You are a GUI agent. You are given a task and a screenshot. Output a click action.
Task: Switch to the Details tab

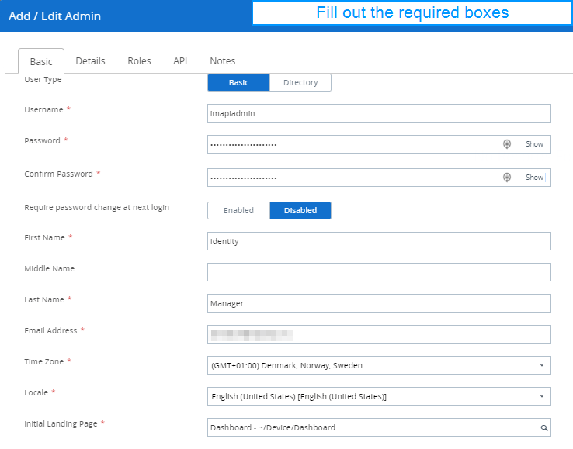tap(90, 61)
